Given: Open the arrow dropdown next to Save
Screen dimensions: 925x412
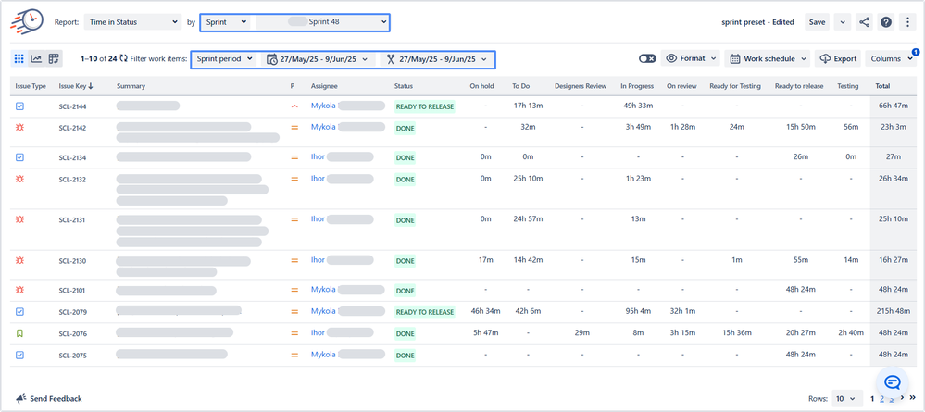Looking at the screenshot, I should coord(842,22).
